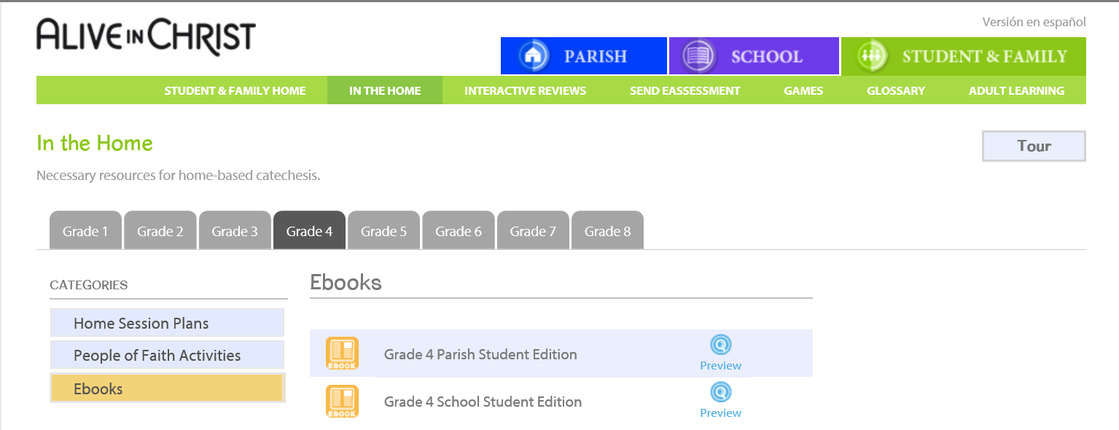
Task: Click the book icon on the School button
Action: pos(699,56)
